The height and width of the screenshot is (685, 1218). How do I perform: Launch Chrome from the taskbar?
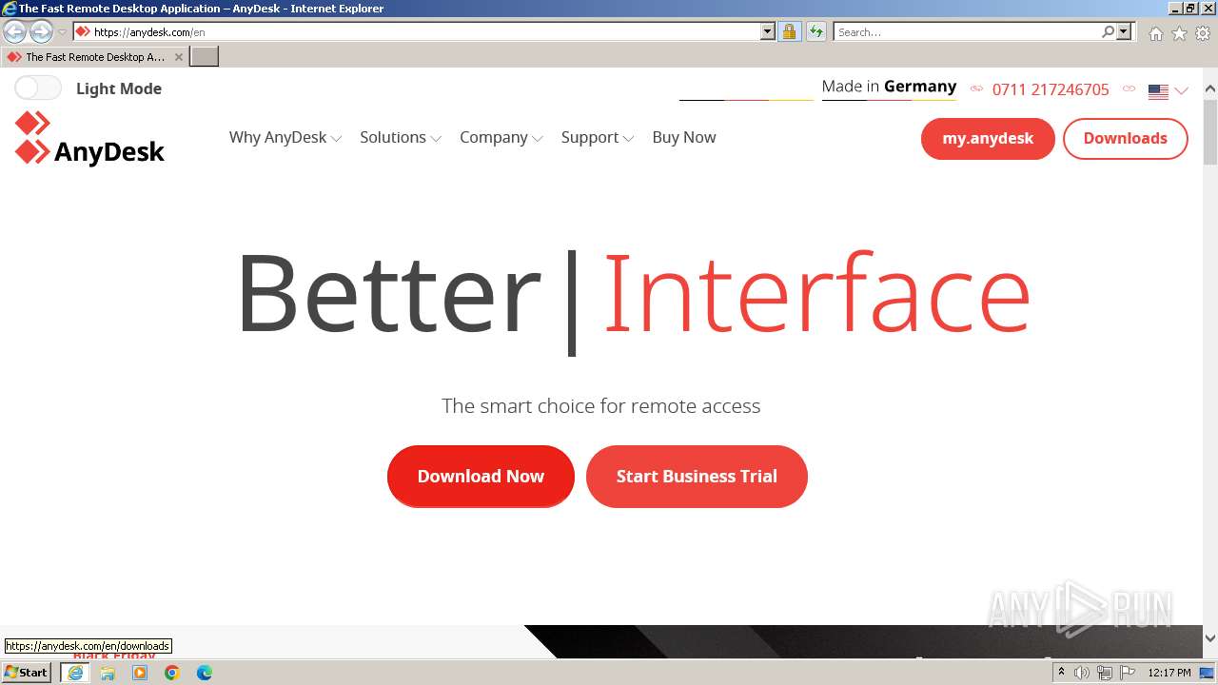pos(171,673)
